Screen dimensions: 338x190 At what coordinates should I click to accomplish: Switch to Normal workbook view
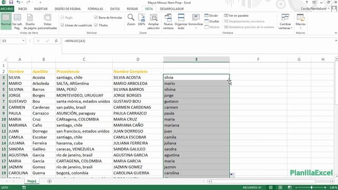[6, 22]
